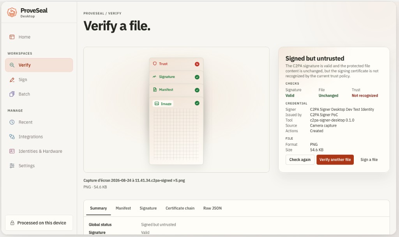Open the Recent files list

point(39,122)
